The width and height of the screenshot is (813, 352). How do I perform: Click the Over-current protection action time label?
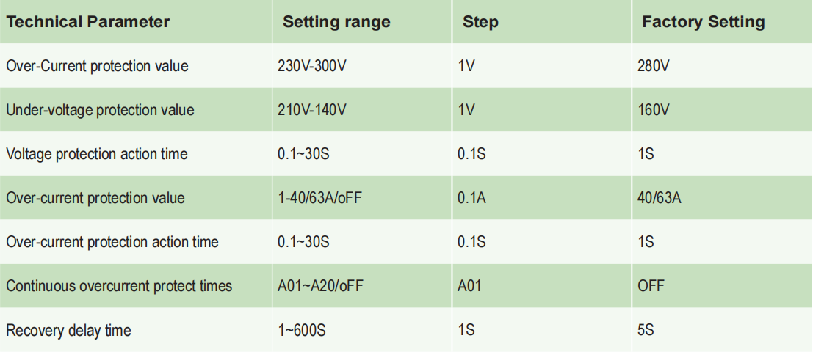point(112,242)
